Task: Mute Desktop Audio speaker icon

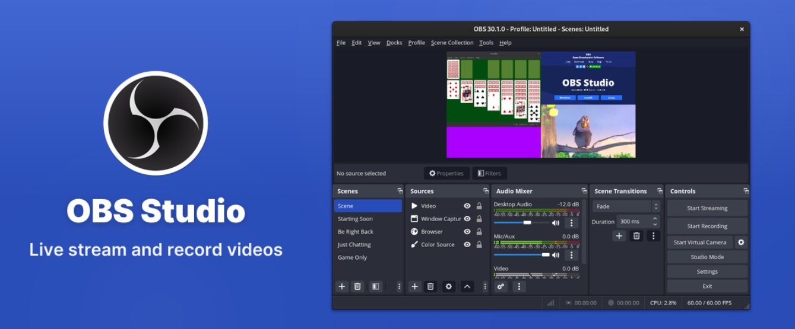Action: 556,223
